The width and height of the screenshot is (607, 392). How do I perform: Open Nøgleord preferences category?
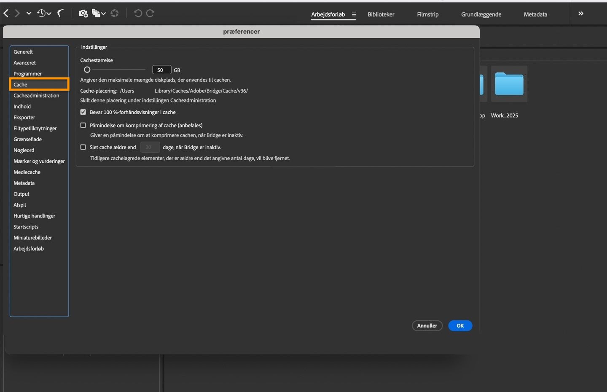pyautogui.click(x=39, y=150)
